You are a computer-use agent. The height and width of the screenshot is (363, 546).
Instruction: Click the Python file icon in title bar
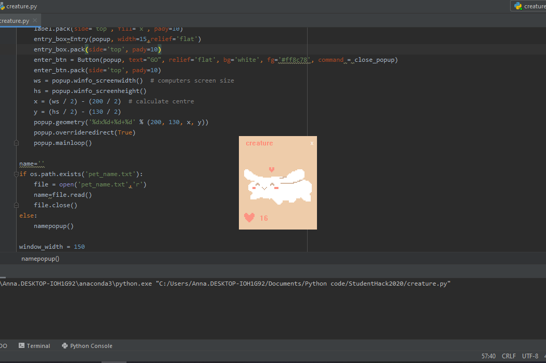2,6
